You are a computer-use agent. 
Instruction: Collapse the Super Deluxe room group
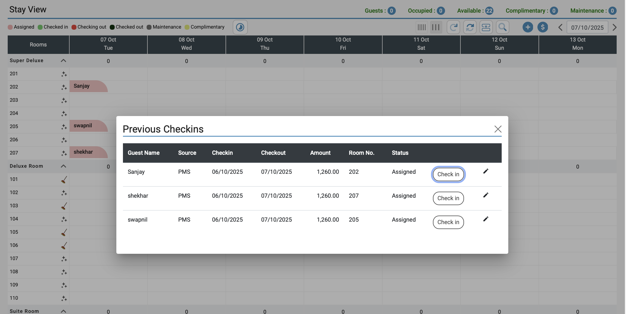(63, 60)
